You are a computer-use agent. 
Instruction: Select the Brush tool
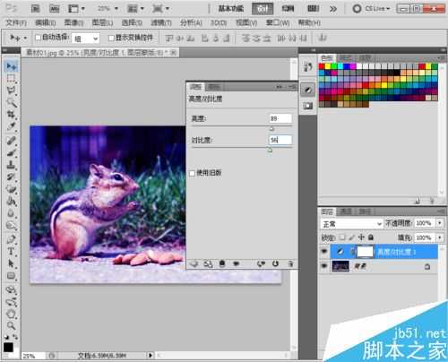(12, 153)
